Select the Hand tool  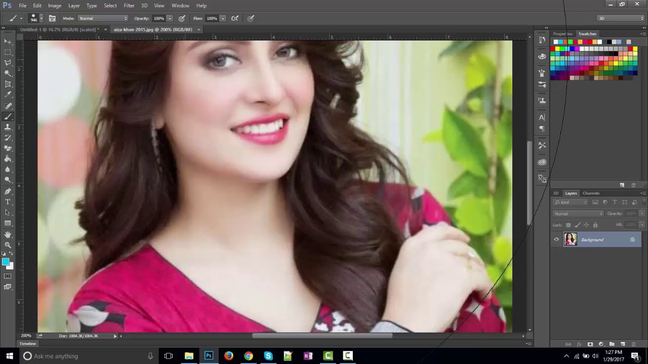[x=8, y=235]
